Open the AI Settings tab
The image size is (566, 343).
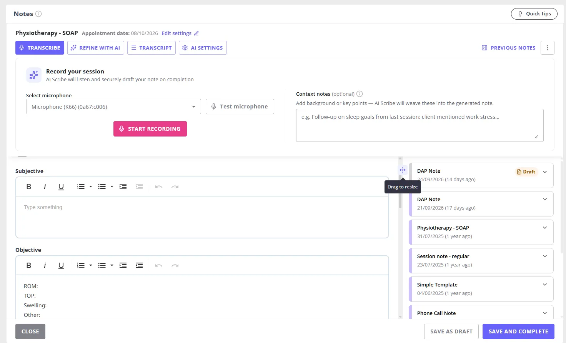point(203,48)
